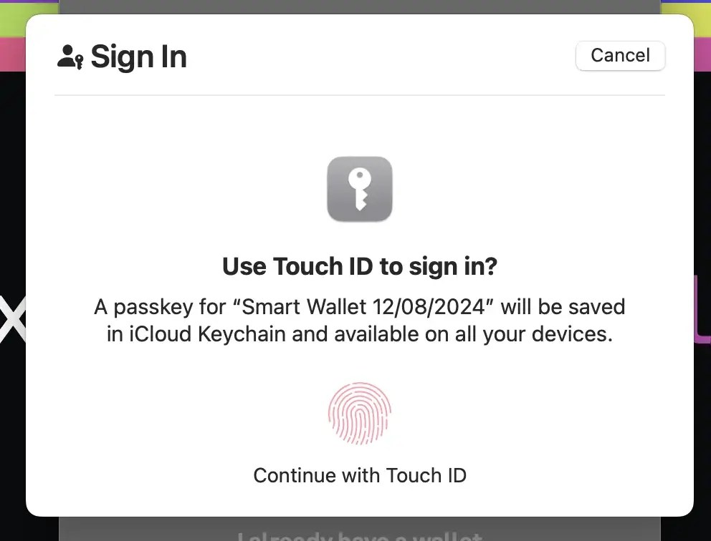Click the Use Touch ID heading text
Viewport: 711px width, 541px height.
pos(359,265)
